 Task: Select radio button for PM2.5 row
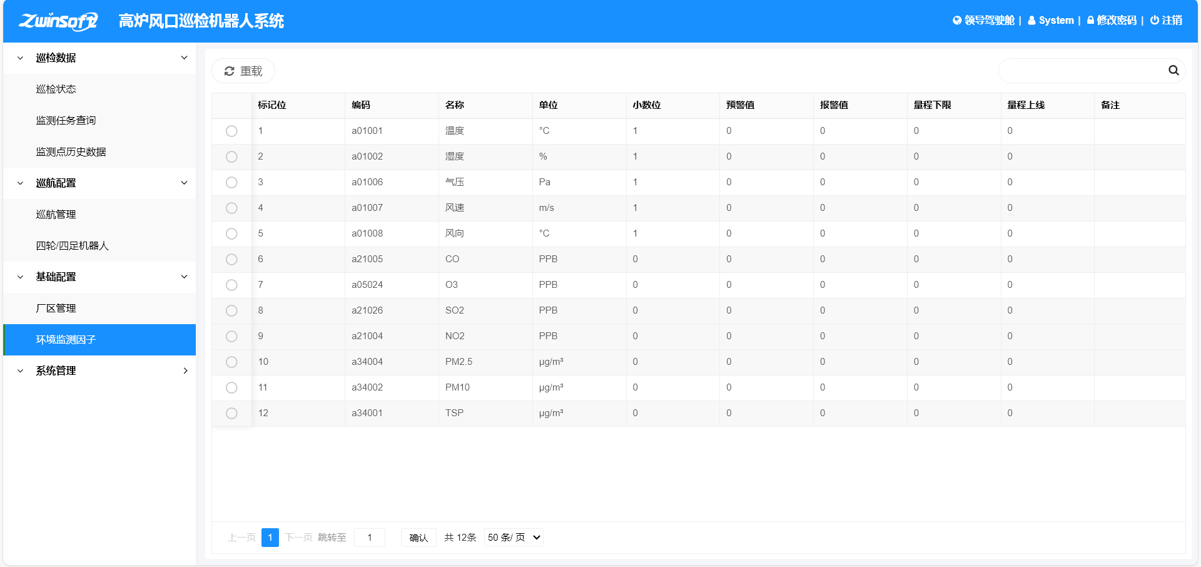pos(231,362)
